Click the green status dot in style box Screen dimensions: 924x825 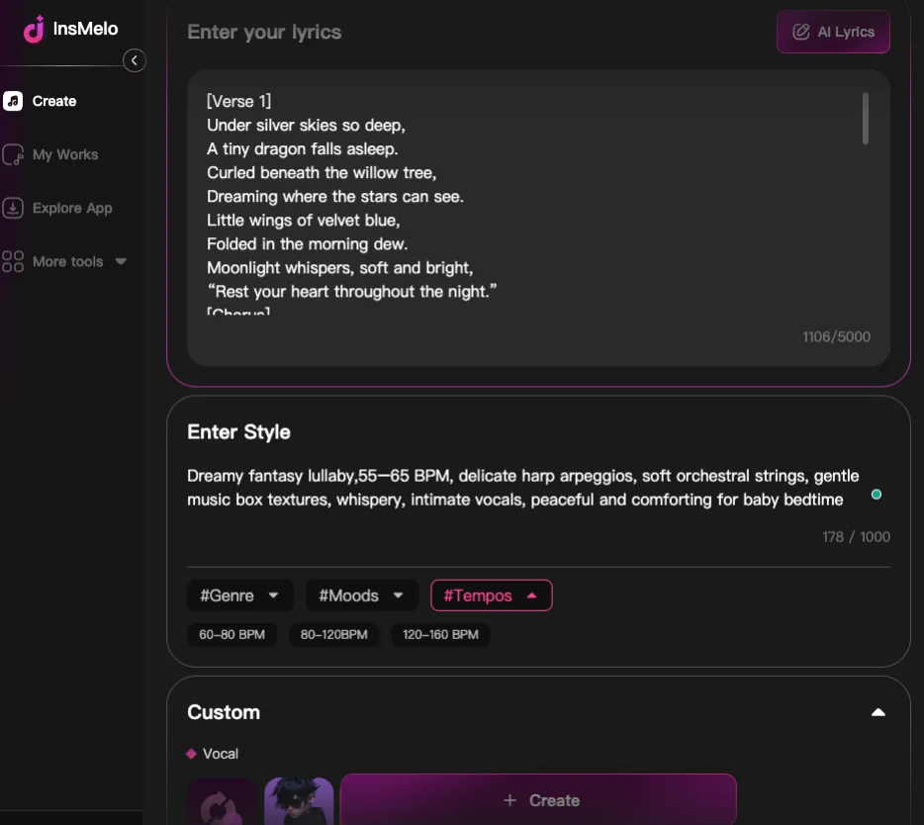tap(877, 495)
